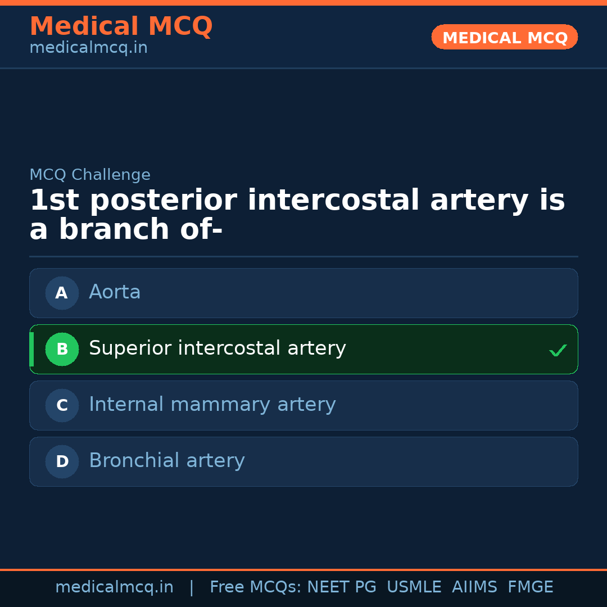Image resolution: width=607 pixels, height=607 pixels.
Task: Select FMGE in the footer
Action: (x=530, y=587)
